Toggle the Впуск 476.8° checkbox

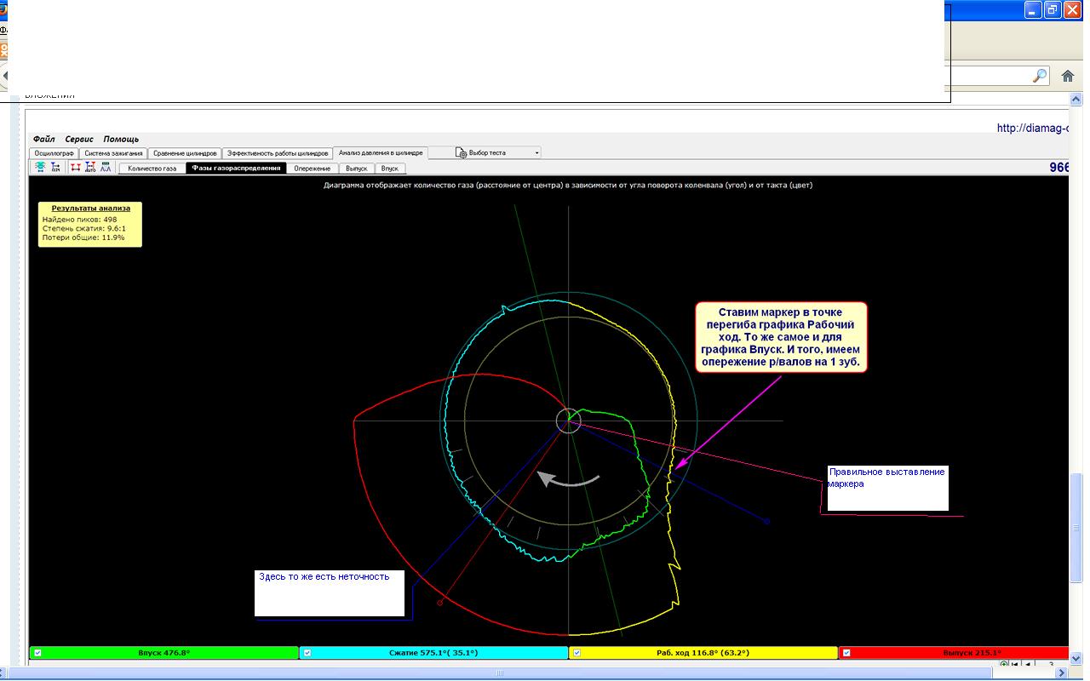[37, 653]
